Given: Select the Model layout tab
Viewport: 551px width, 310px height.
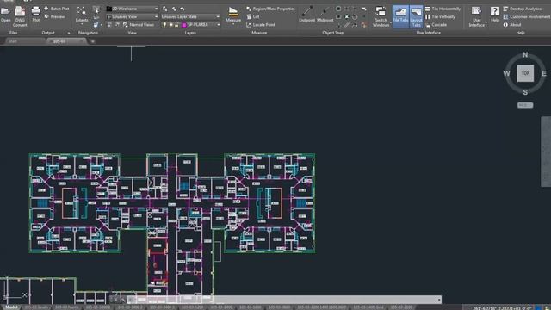Looking at the screenshot, I should (x=11, y=307).
